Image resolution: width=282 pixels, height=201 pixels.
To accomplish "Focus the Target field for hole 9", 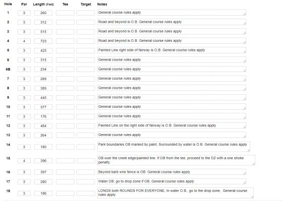I will tap(86, 98).
